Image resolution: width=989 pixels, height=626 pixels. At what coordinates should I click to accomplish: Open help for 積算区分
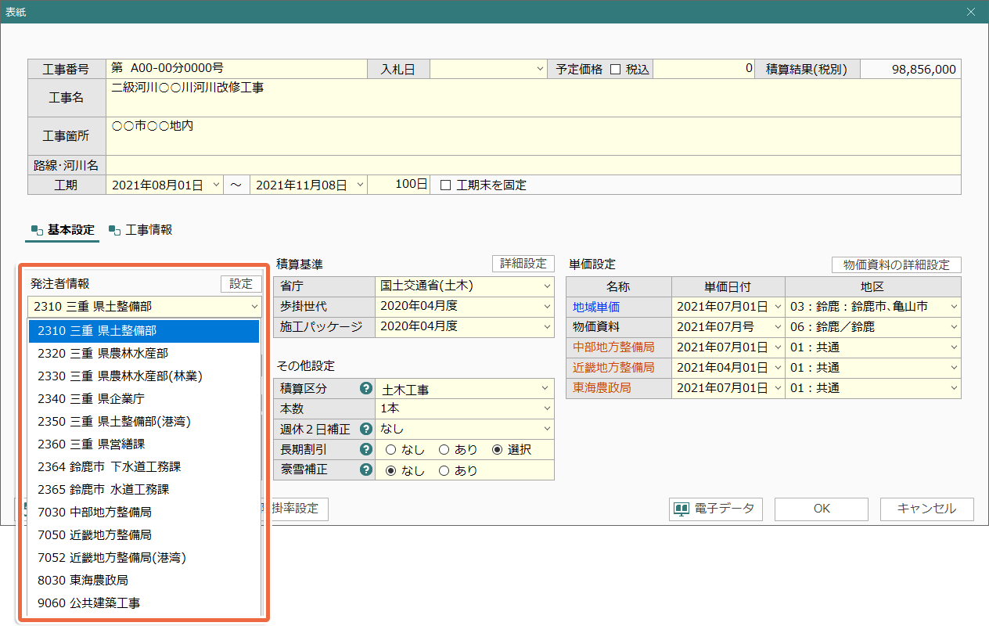(x=365, y=388)
